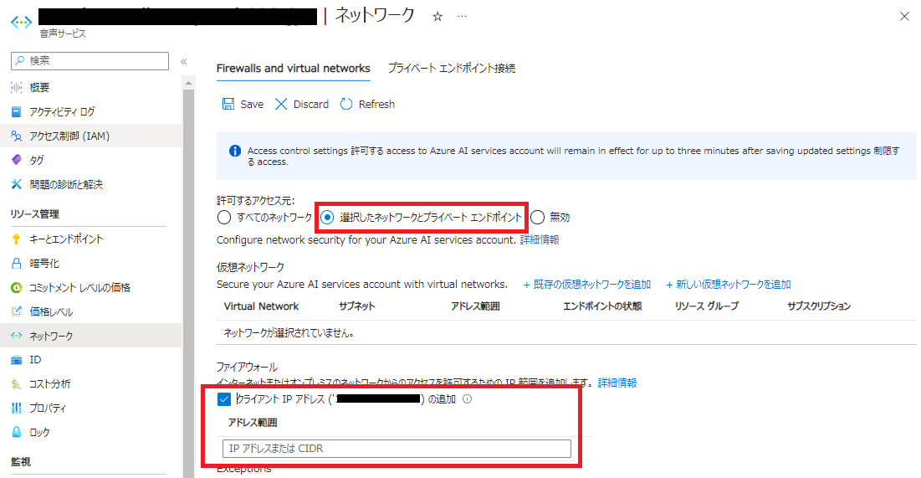
Task: Click サブネット column header
Action: coord(356,306)
